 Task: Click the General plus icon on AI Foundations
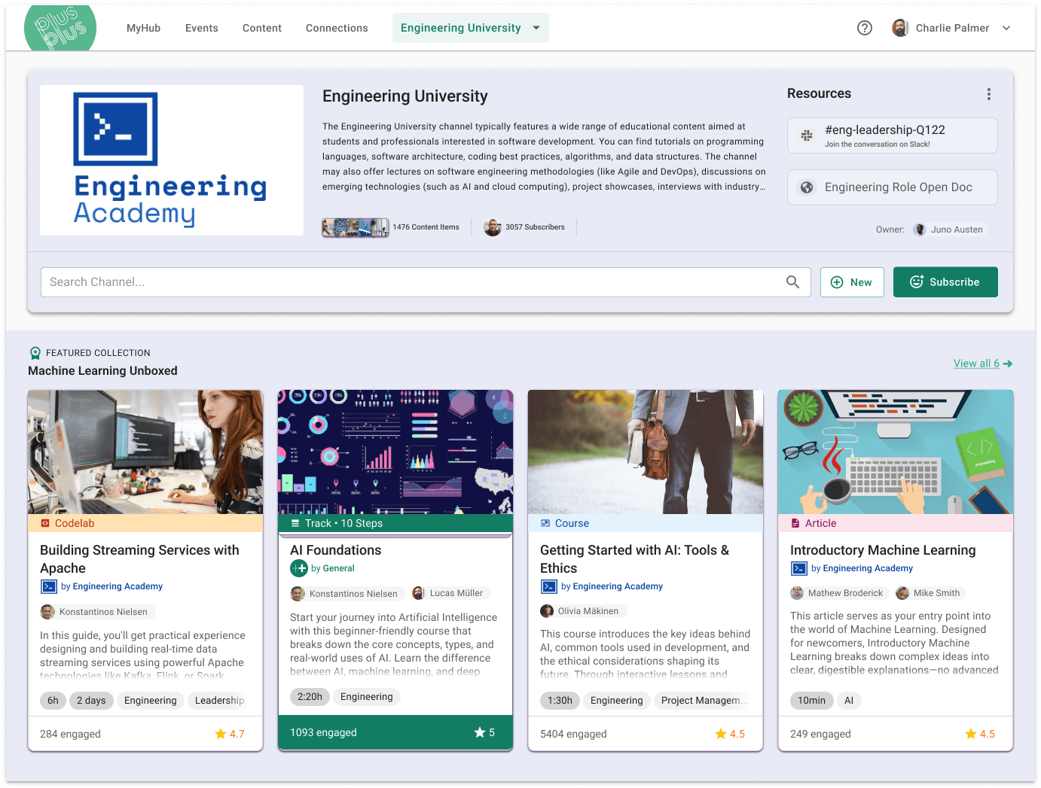click(x=298, y=569)
